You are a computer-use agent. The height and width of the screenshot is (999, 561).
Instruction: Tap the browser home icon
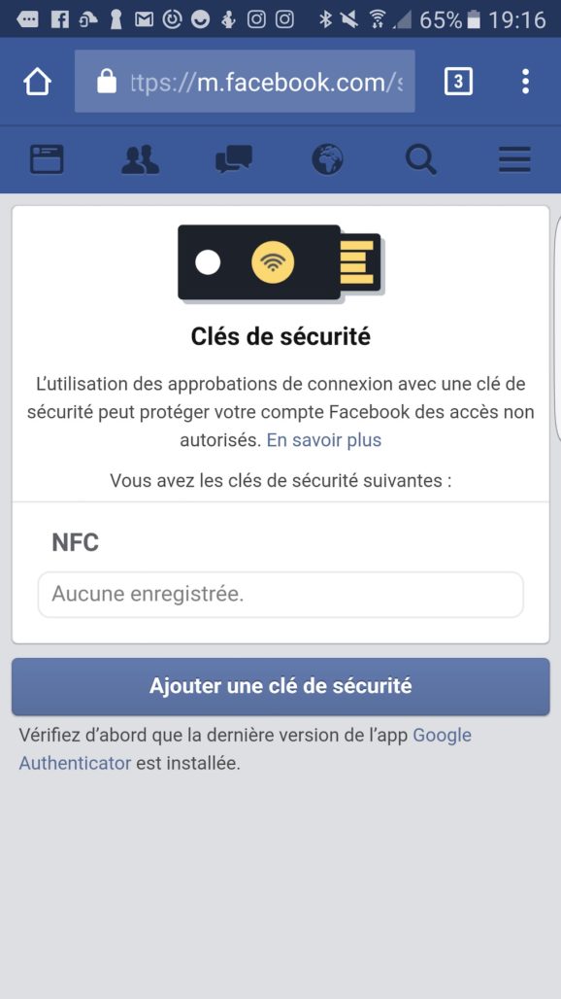37,82
